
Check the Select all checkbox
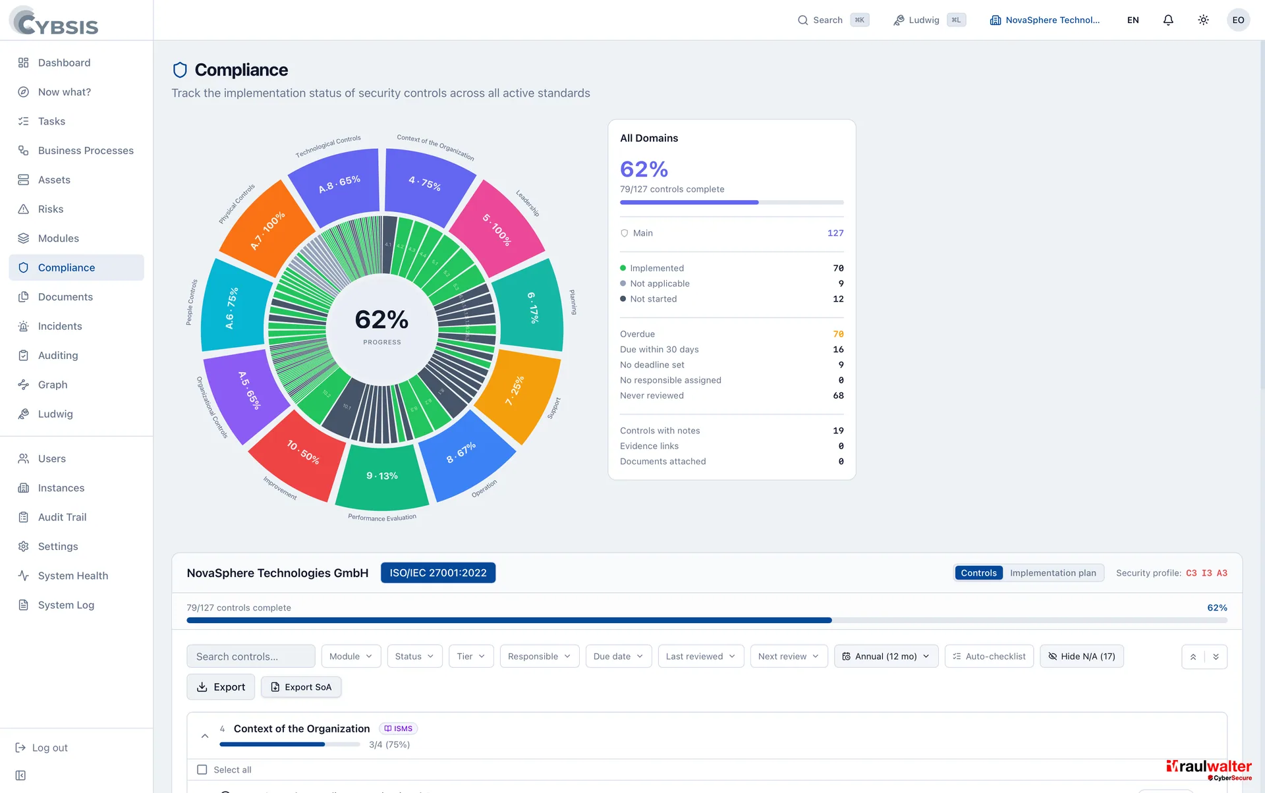click(x=202, y=769)
